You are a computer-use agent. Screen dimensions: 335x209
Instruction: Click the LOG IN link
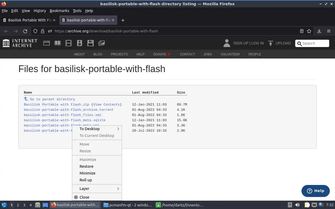(258, 43)
